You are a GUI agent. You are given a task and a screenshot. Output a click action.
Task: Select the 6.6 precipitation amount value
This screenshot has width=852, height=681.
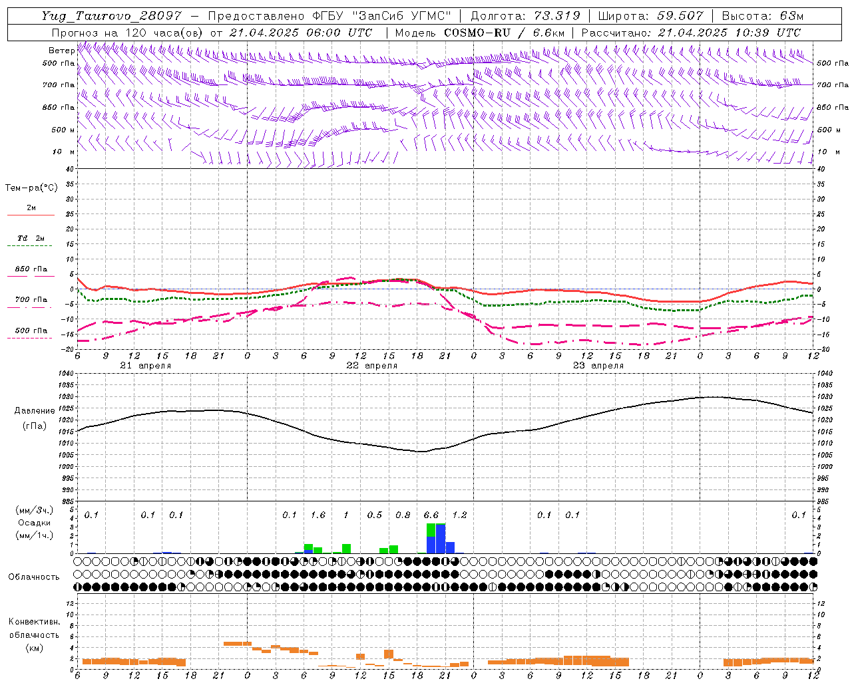click(431, 515)
